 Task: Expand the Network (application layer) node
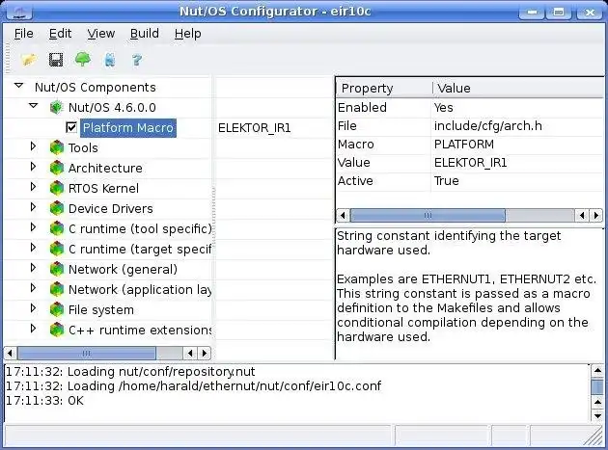click(34, 288)
